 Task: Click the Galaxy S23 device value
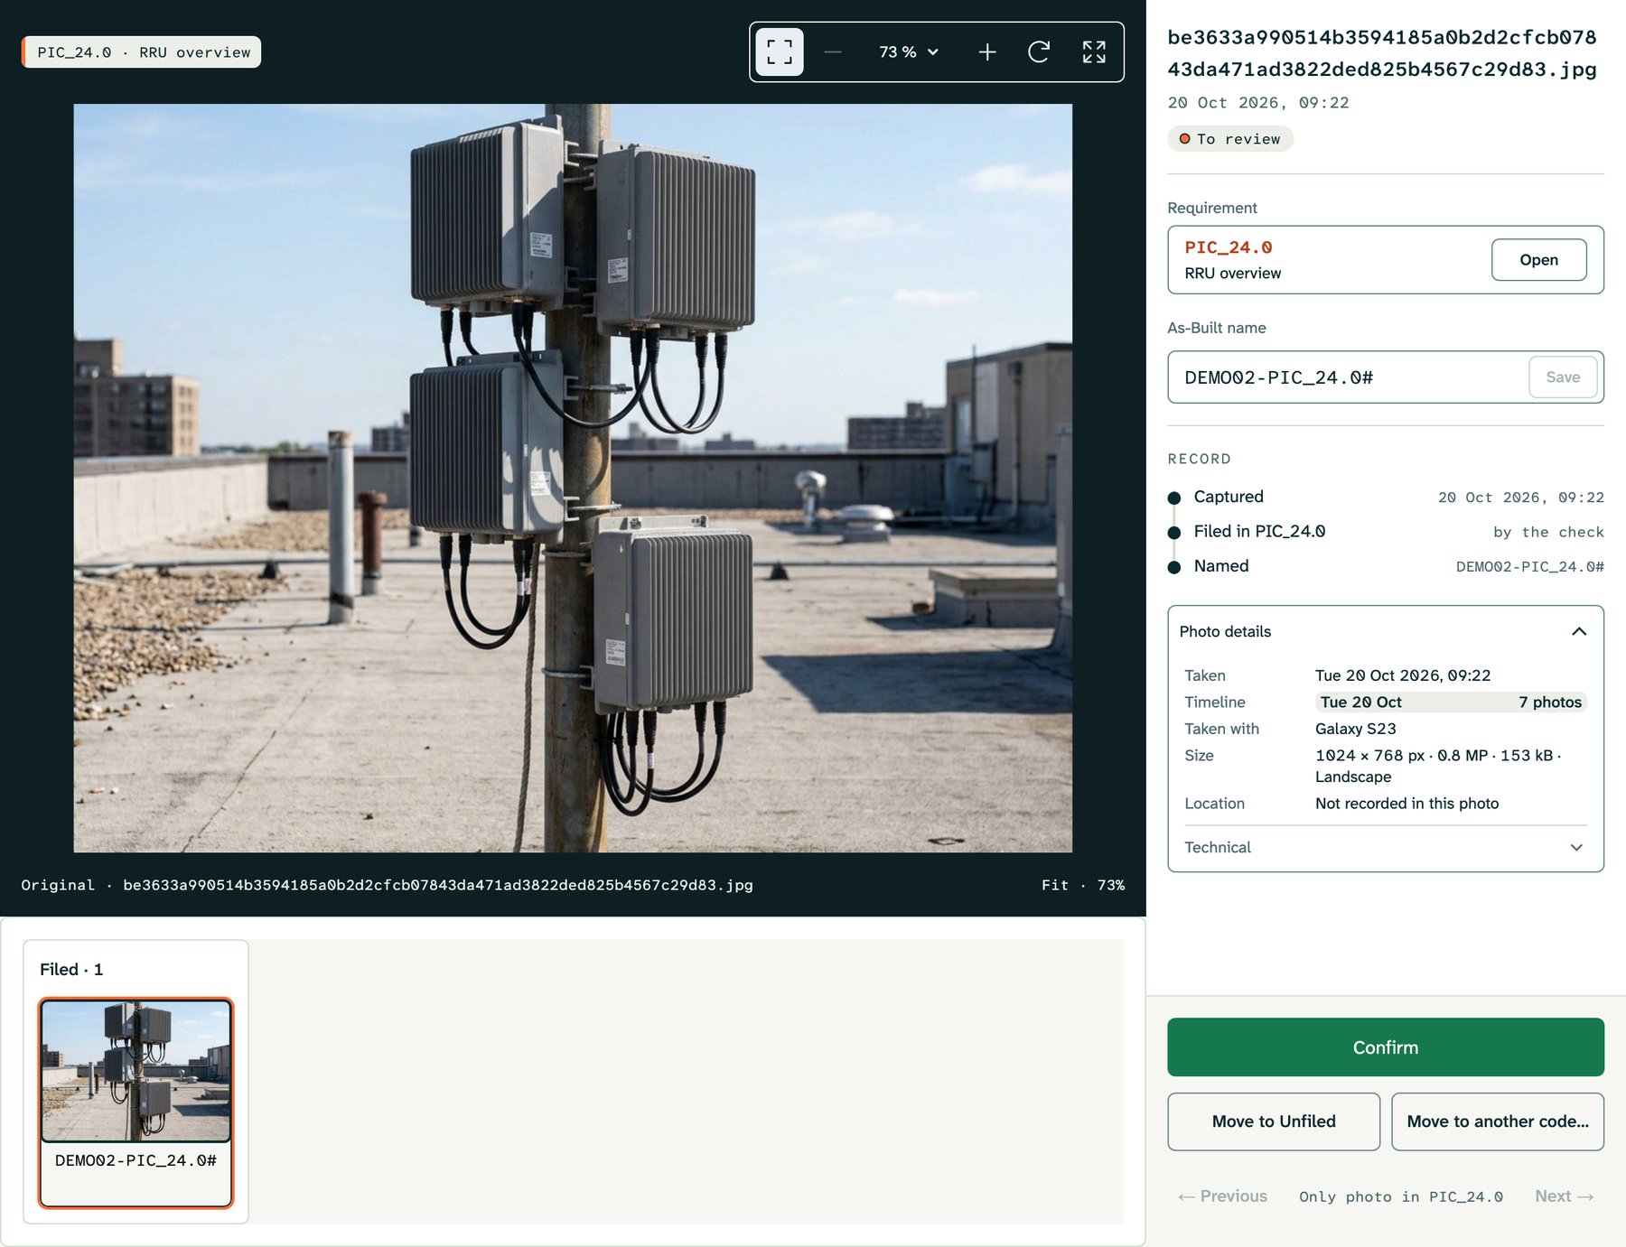point(1355,729)
